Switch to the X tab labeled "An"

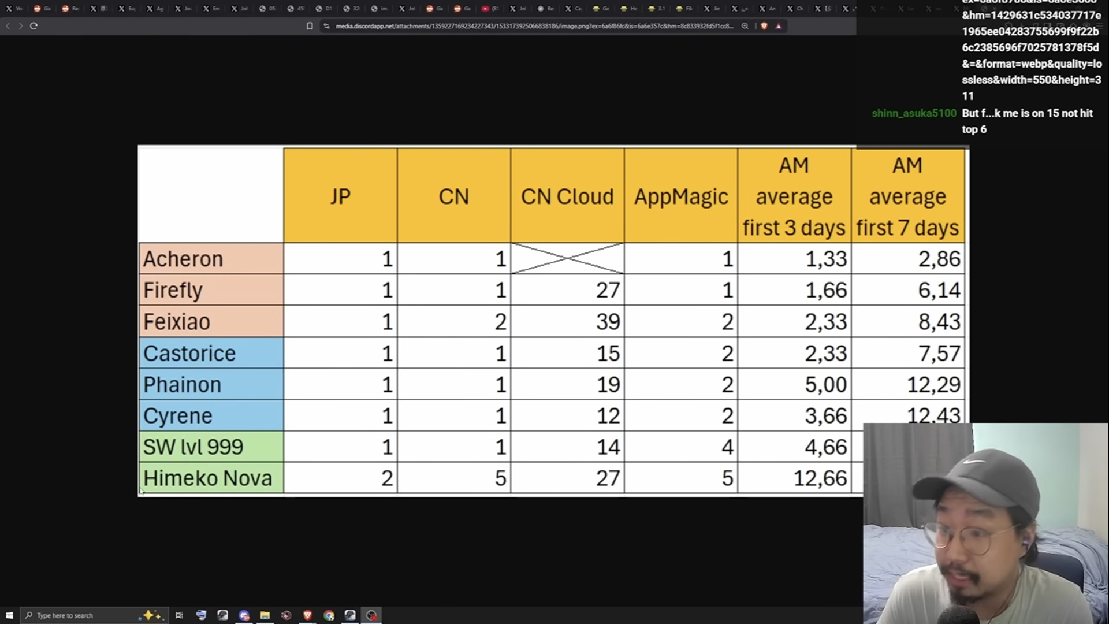click(767, 9)
